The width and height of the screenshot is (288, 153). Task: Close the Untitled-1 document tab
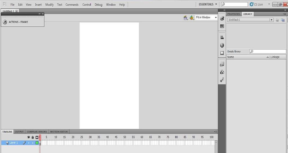pos(17,11)
